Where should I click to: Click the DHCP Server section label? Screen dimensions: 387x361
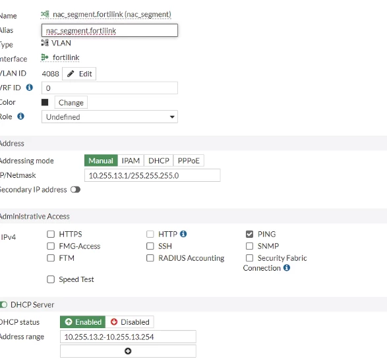32,304
